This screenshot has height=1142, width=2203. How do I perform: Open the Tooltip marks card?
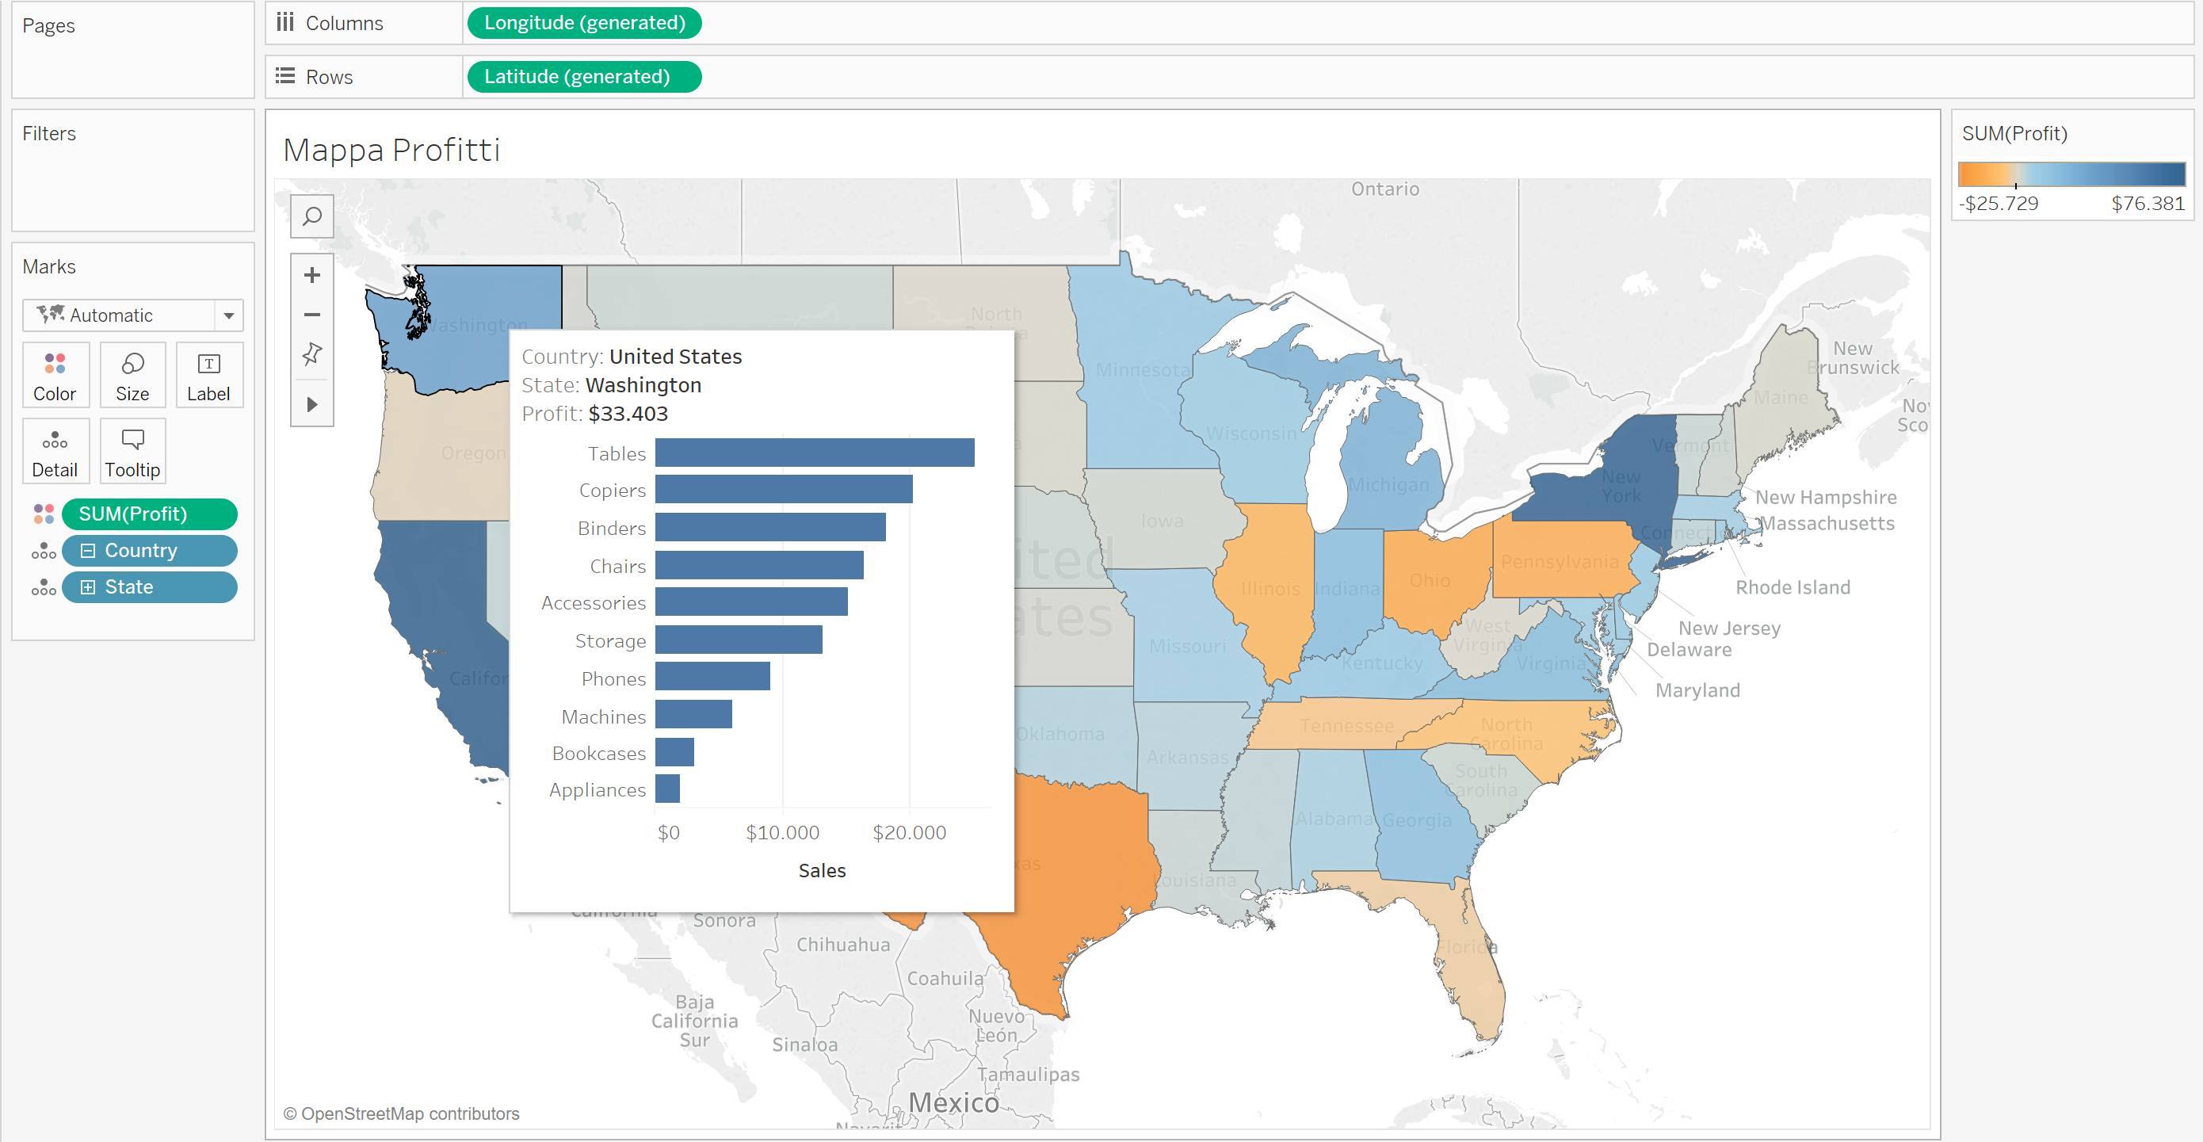(x=132, y=452)
